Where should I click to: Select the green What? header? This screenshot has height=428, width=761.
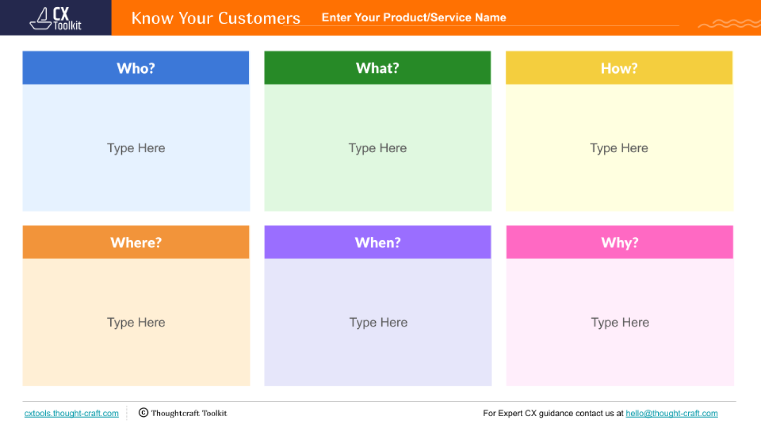377,68
